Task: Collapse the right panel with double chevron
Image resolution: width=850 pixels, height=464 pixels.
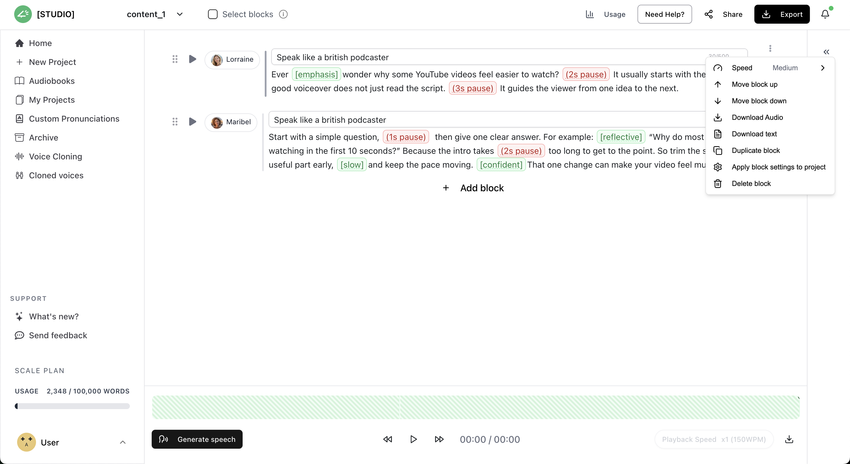Action: [x=826, y=52]
